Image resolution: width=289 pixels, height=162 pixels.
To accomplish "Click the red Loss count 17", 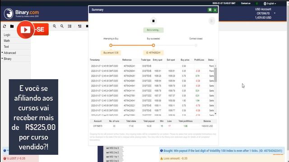I will (169, 126).
